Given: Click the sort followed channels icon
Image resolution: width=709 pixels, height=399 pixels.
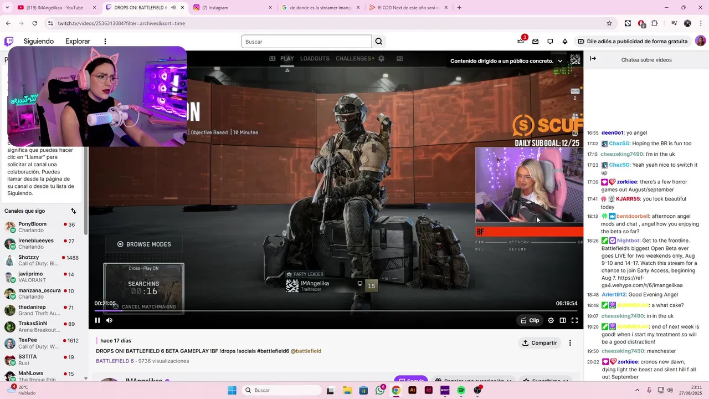Looking at the screenshot, I should coord(73,211).
